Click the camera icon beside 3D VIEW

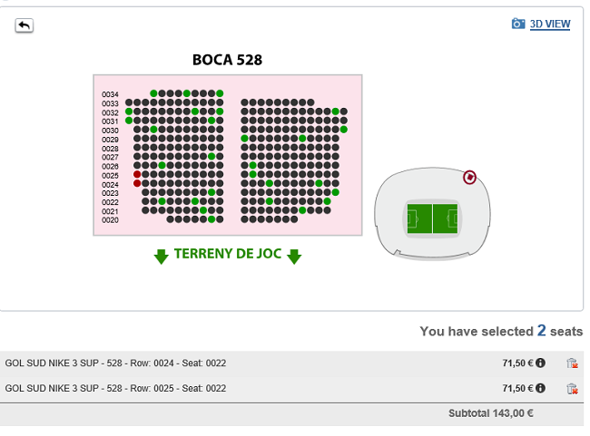518,24
